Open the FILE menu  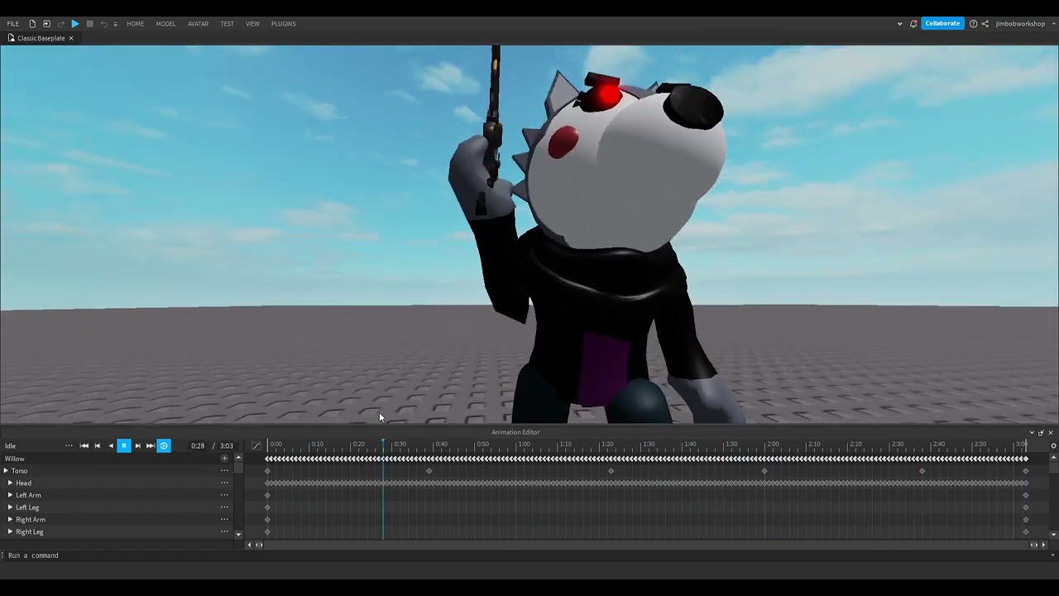[x=13, y=24]
